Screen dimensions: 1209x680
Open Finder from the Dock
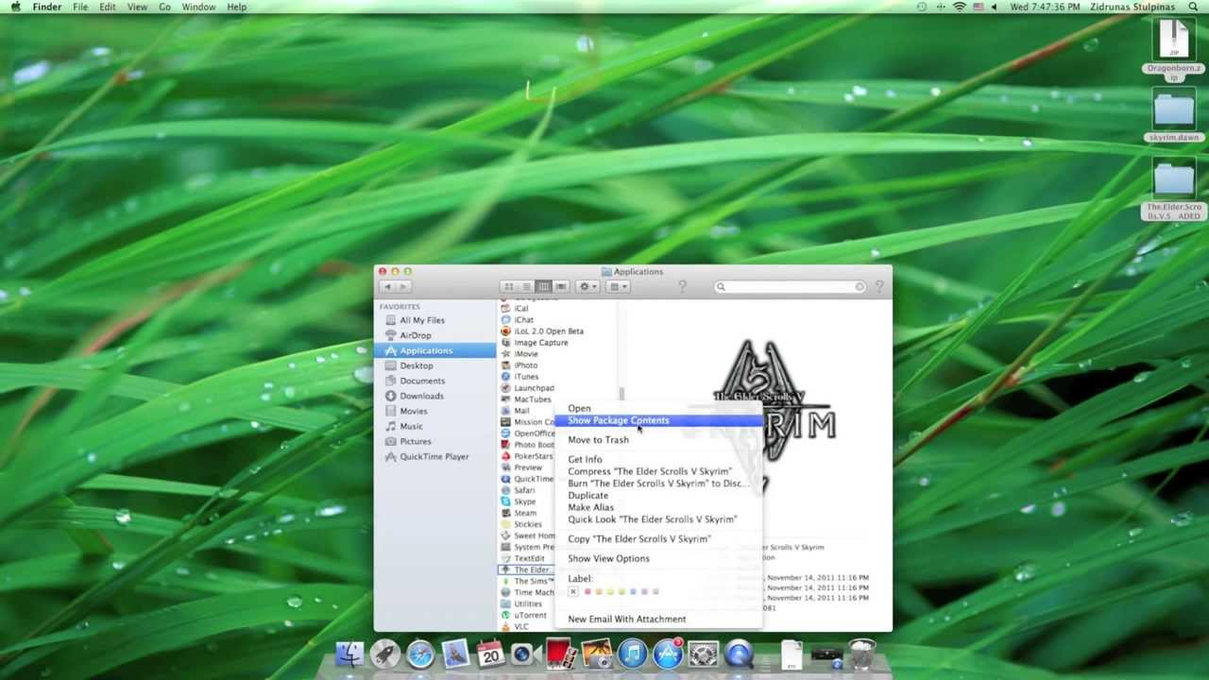[349, 654]
